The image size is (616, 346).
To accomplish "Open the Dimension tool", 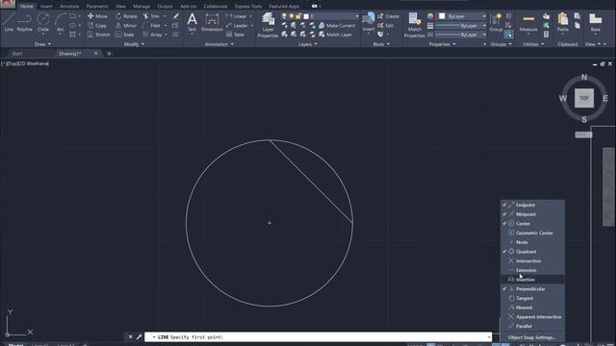I will click(x=212, y=22).
